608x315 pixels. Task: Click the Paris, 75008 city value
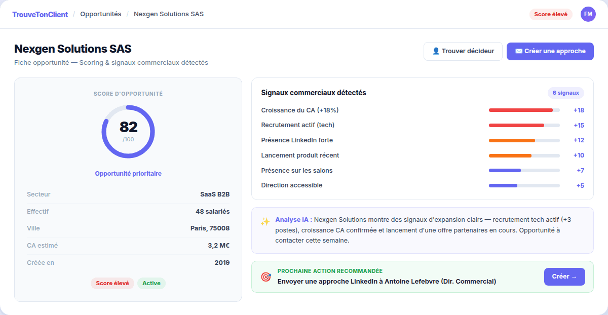210,228
